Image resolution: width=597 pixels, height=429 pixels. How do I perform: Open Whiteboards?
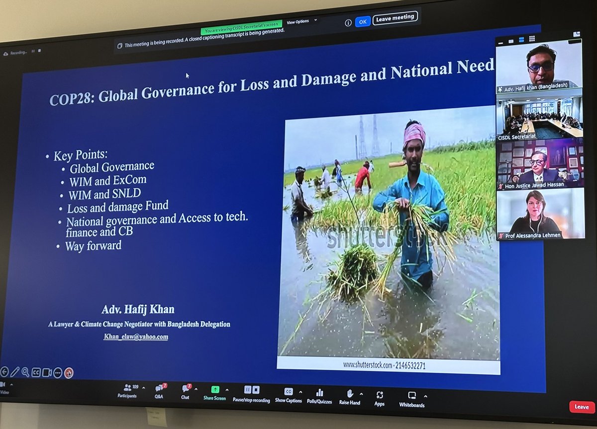point(412,399)
